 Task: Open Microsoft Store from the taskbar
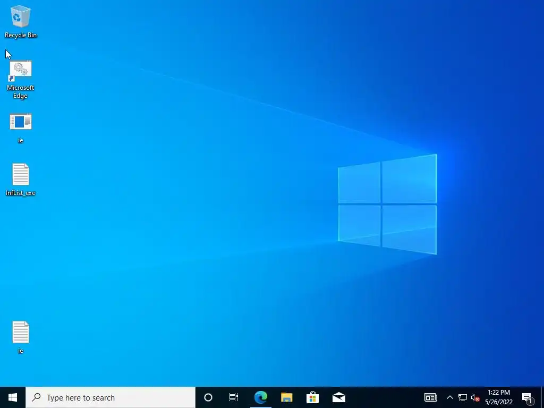[x=312, y=397]
